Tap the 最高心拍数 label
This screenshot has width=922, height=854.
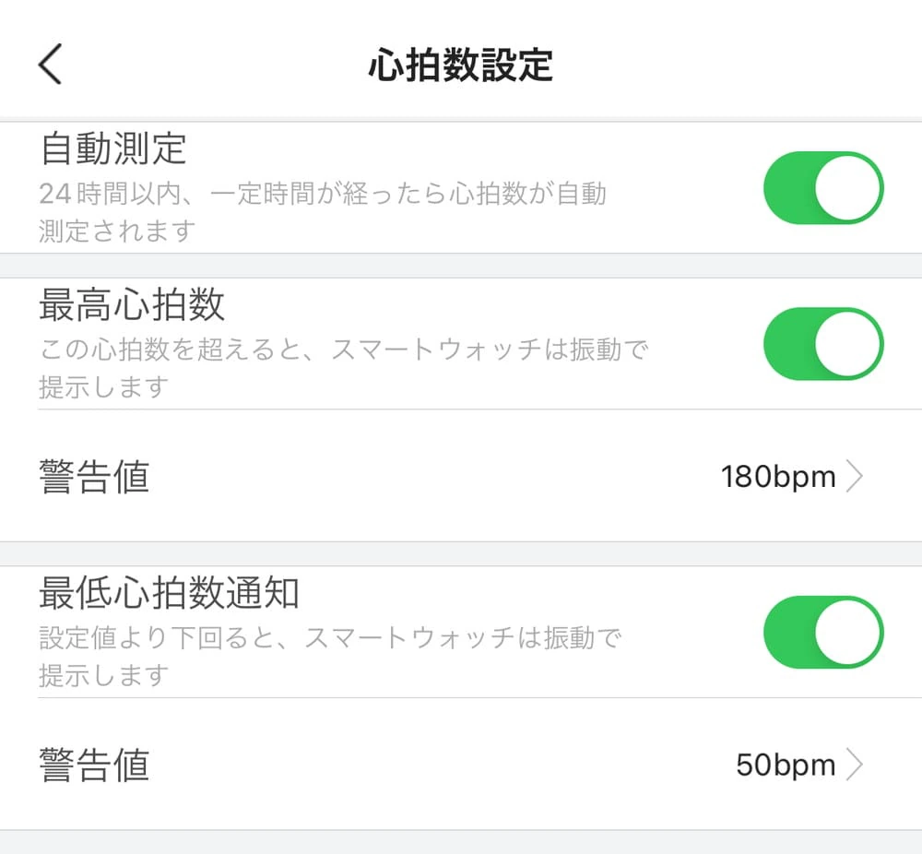[132, 304]
